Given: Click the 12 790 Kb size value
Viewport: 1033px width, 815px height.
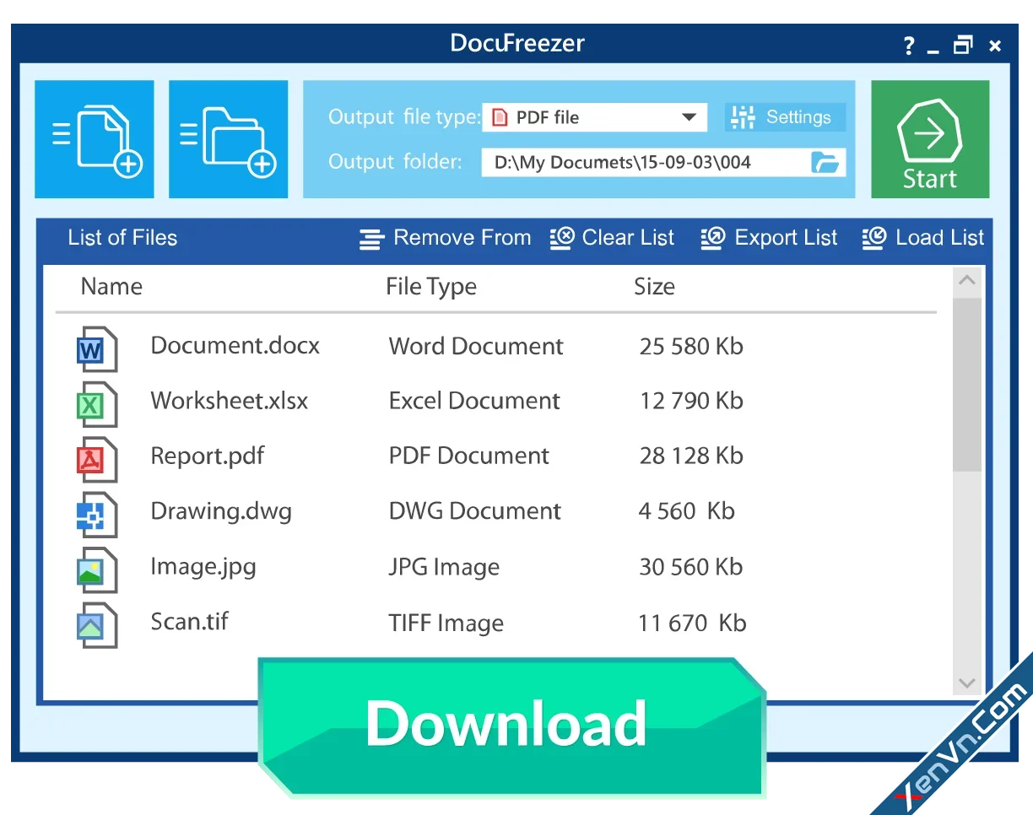Looking at the screenshot, I should pyautogui.click(x=691, y=401).
